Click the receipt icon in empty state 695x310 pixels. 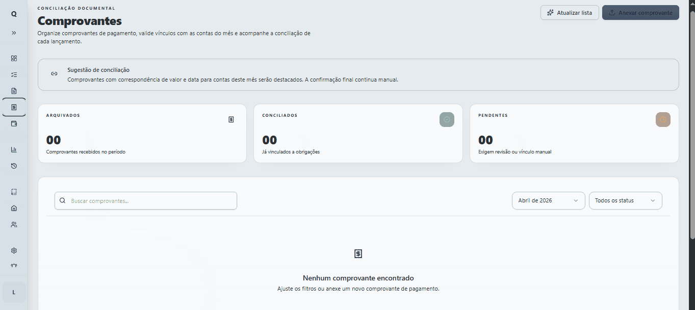pyautogui.click(x=358, y=253)
